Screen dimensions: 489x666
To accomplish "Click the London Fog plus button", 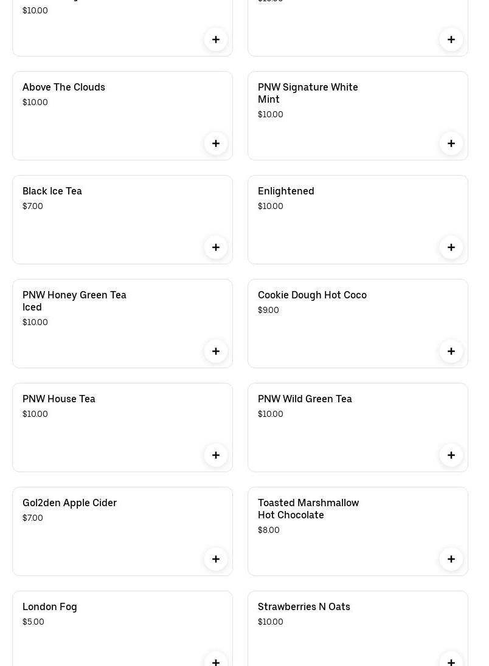I will point(216,661).
